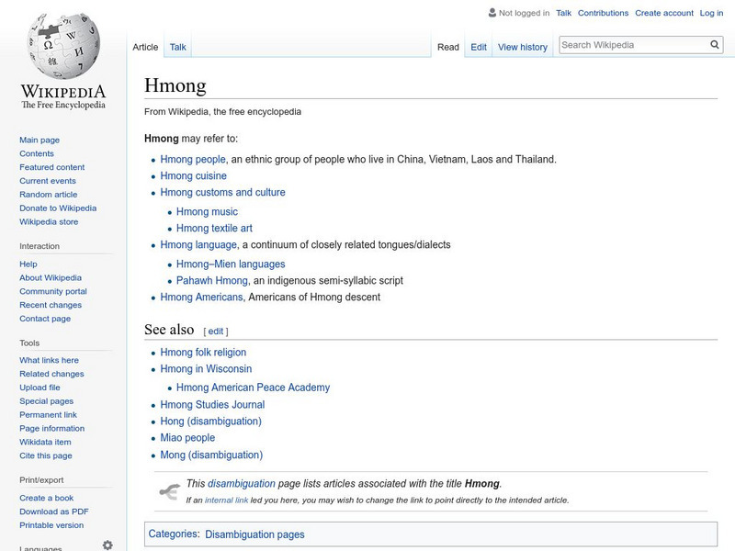This screenshot has width=735, height=551.
Task: Open the user Talk link in the top bar
Action: 563,13
